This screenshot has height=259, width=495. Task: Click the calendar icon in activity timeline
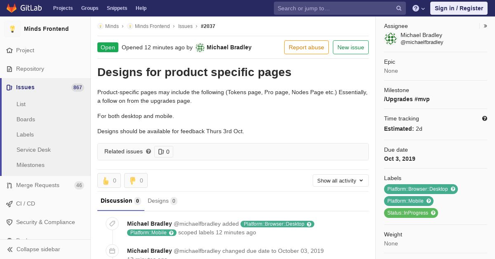click(x=112, y=251)
